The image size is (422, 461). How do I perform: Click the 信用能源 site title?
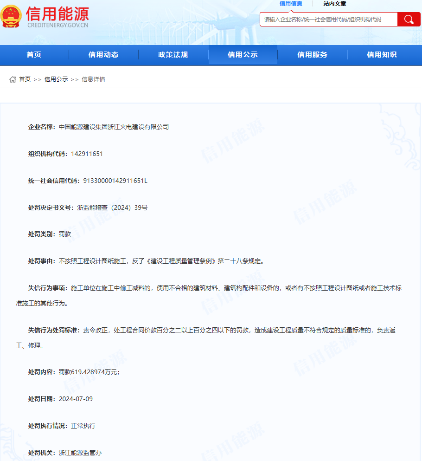tap(58, 13)
